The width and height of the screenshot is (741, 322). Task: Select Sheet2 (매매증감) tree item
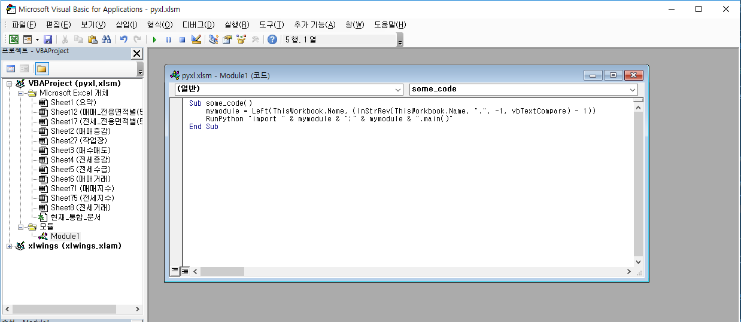pyautogui.click(x=80, y=131)
